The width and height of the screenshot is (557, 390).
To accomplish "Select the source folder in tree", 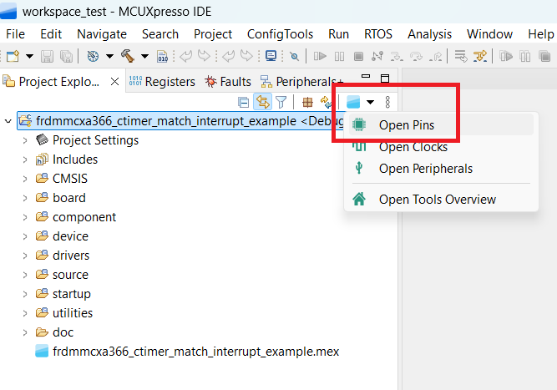I will coord(70,275).
